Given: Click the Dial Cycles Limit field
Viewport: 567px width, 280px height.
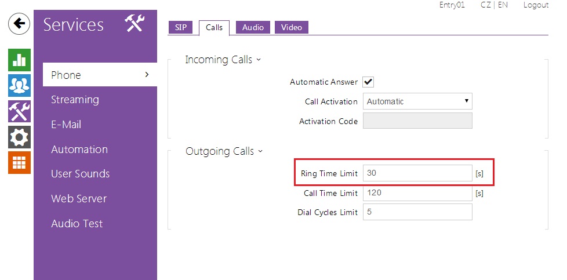Looking at the screenshot, I should tap(417, 212).
